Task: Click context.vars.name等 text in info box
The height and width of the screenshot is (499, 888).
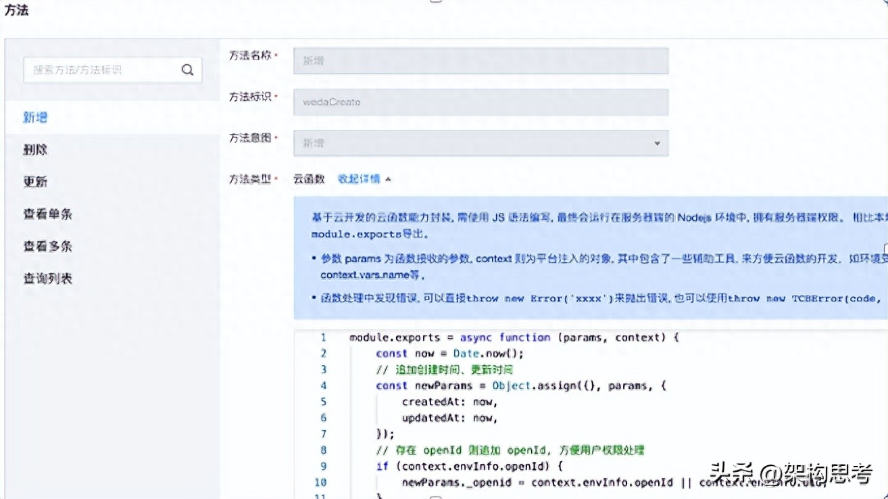Action: (x=373, y=276)
